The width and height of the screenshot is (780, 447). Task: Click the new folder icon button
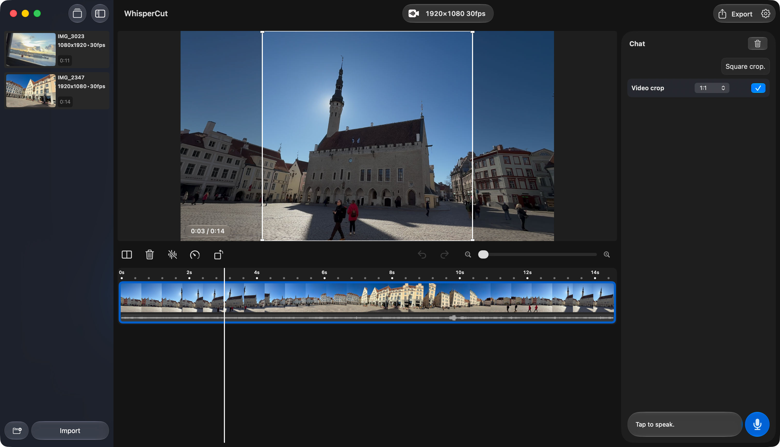[x=17, y=431]
